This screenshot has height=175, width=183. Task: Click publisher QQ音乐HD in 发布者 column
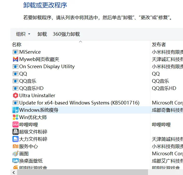pyautogui.click(x=164, y=88)
